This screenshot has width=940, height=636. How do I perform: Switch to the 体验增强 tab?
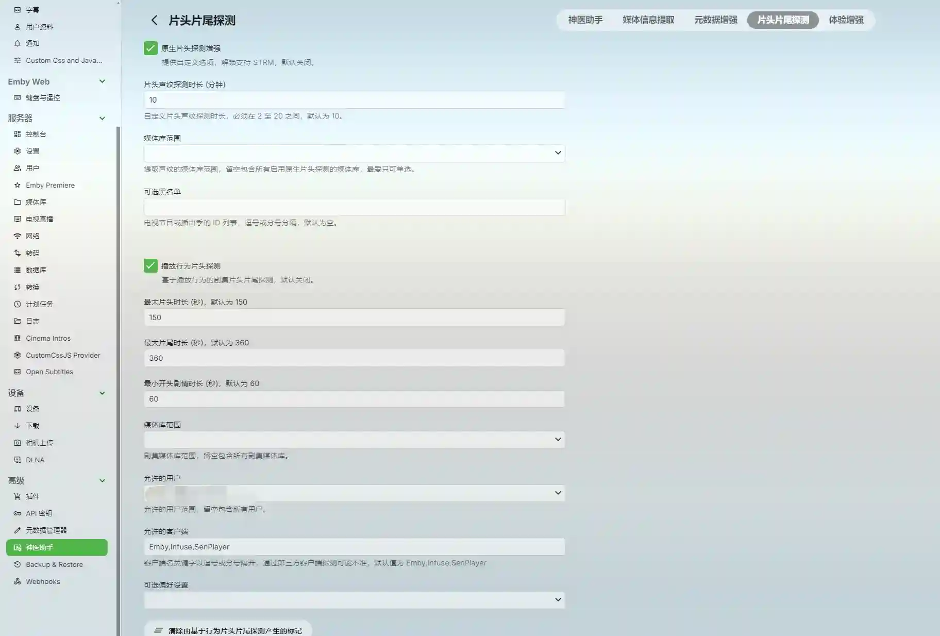click(846, 20)
